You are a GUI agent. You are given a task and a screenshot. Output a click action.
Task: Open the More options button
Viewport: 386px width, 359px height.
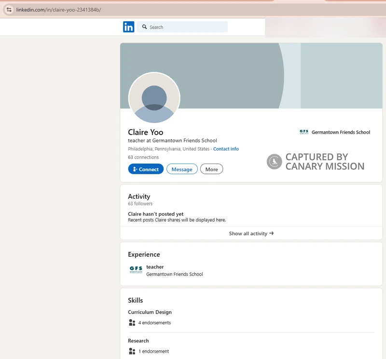point(211,169)
